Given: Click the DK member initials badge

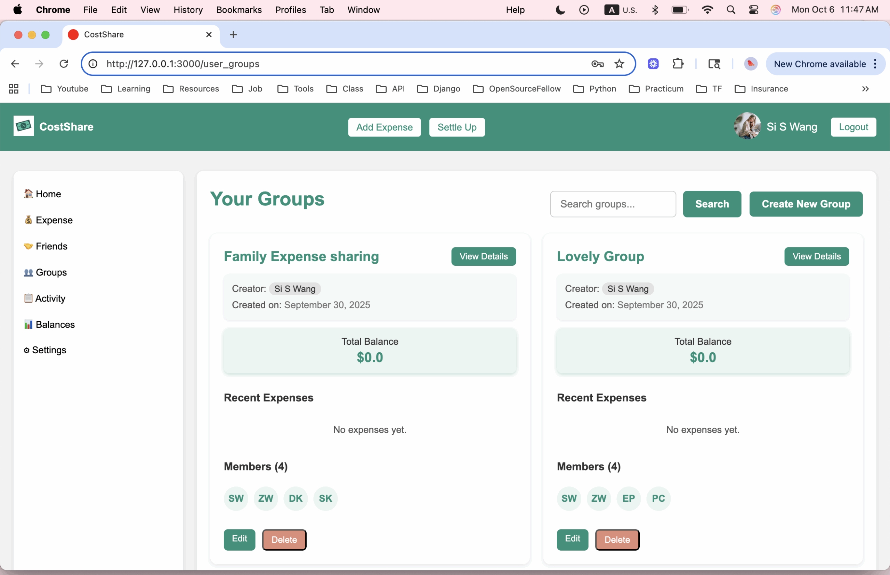Looking at the screenshot, I should [296, 498].
